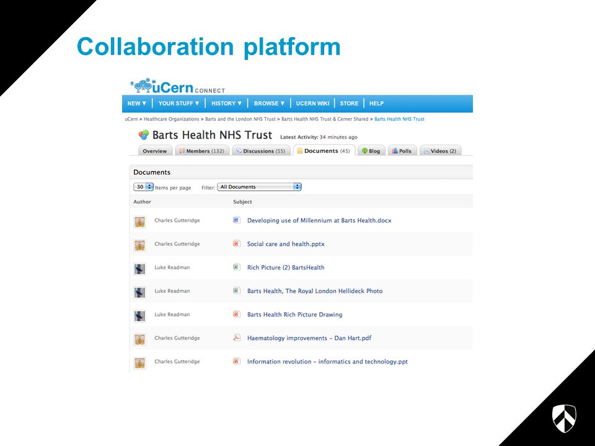The height and width of the screenshot is (446, 595).
Task: Click the file icon for Barts Health Rich Picture Drawing
Action: tap(236, 314)
